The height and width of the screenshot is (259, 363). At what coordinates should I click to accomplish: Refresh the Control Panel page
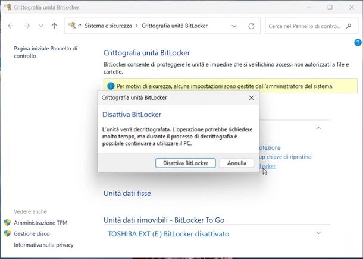coord(251,26)
